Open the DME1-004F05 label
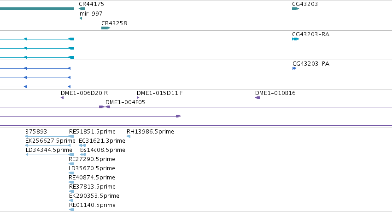This screenshot has height=212, width=392. [x=125, y=102]
